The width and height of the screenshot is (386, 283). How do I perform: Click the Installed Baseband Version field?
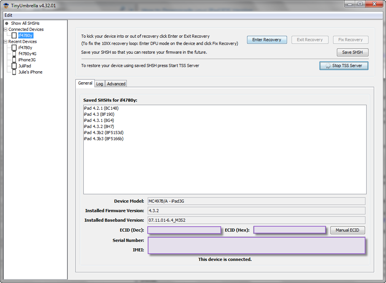256,220
